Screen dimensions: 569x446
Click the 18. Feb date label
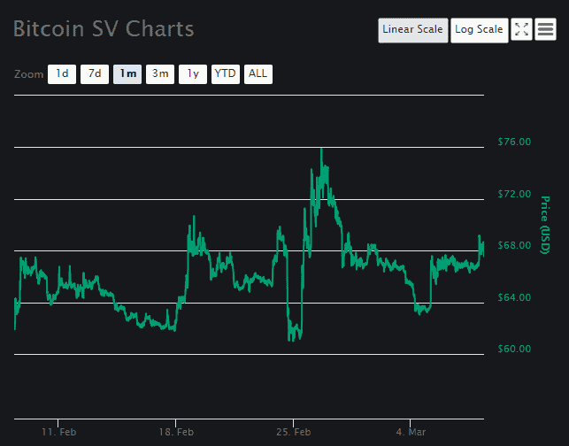pos(176,432)
